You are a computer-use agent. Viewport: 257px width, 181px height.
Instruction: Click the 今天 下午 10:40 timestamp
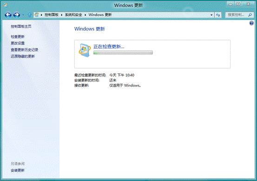pyautogui.click(x=122, y=75)
